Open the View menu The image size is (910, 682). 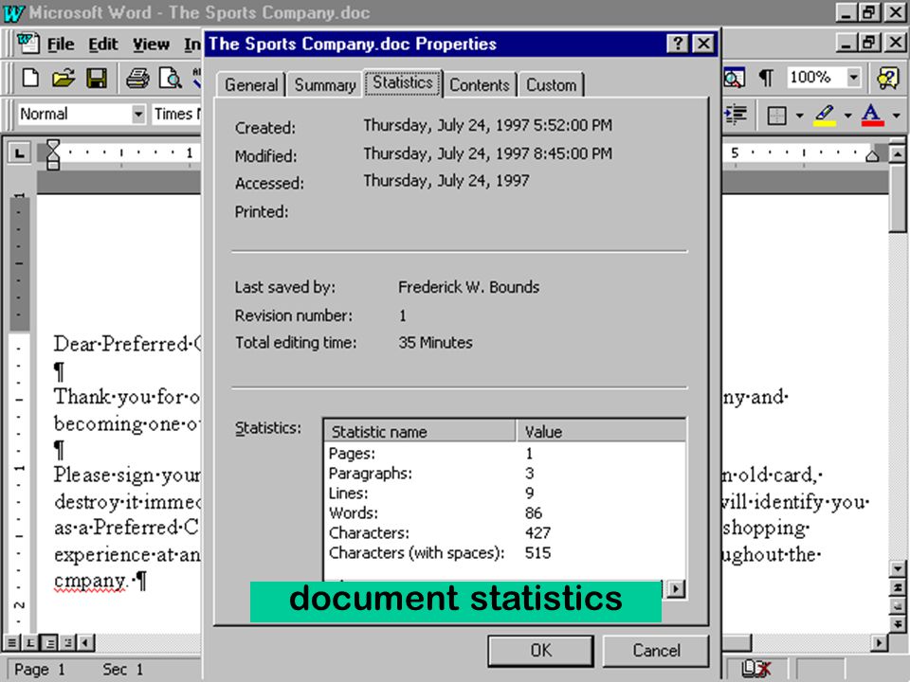(151, 45)
